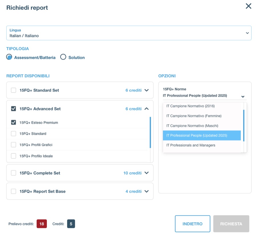
Task: Choose IT Professionals and Managers norm
Action: click(x=202, y=145)
